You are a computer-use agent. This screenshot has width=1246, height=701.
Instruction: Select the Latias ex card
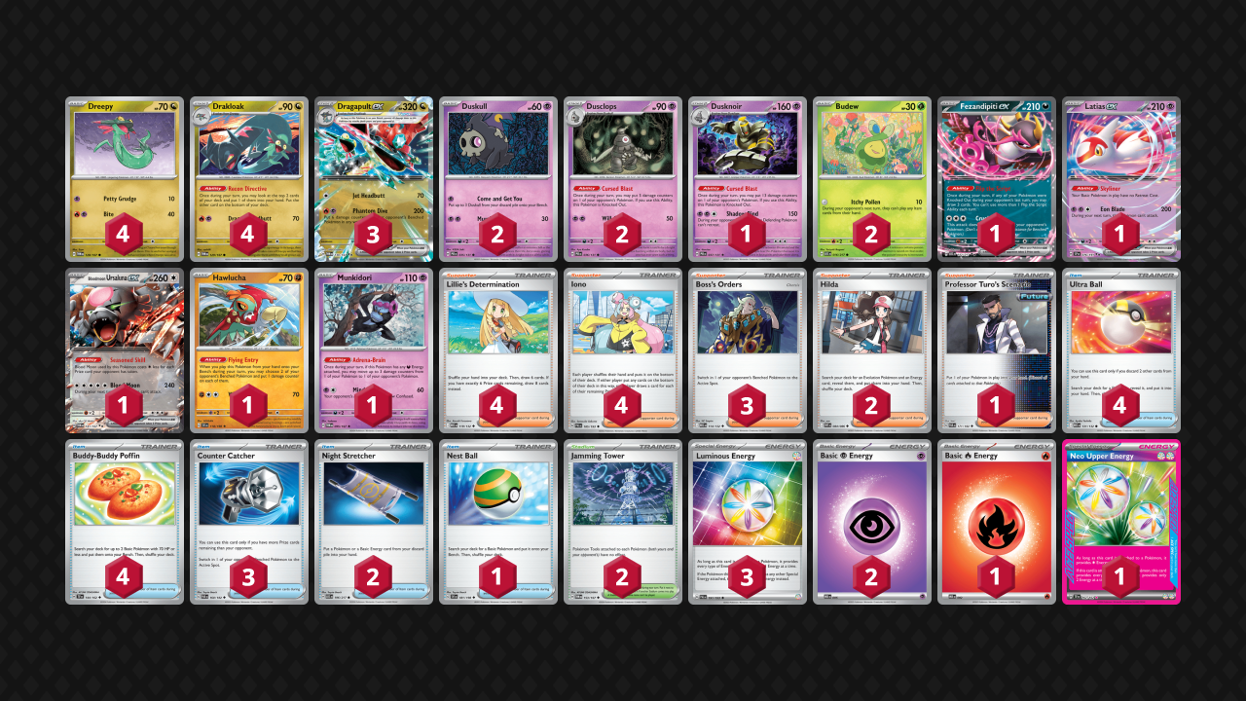click(x=1121, y=179)
